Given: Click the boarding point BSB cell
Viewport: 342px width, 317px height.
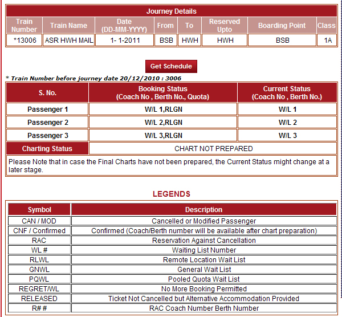Looking at the screenshot, I should 282,40.
